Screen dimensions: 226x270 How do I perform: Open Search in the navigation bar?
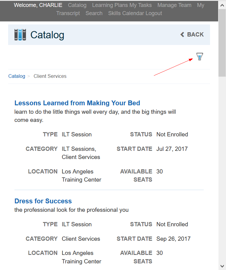(x=94, y=13)
